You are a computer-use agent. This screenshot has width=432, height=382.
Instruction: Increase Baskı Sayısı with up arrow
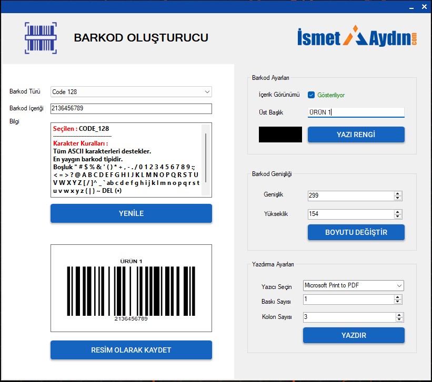click(399, 297)
